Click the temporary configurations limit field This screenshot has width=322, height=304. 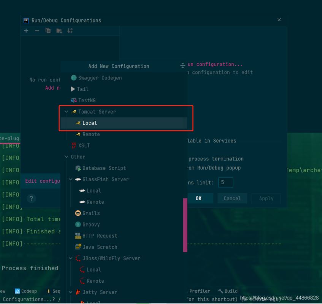pos(226,182)
